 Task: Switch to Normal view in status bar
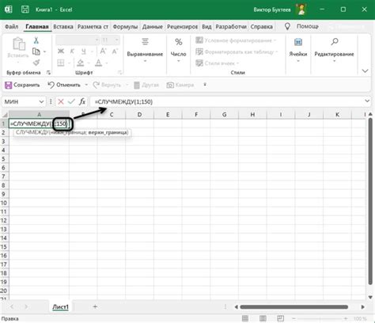pyautogui.click(x=245, y=318)
